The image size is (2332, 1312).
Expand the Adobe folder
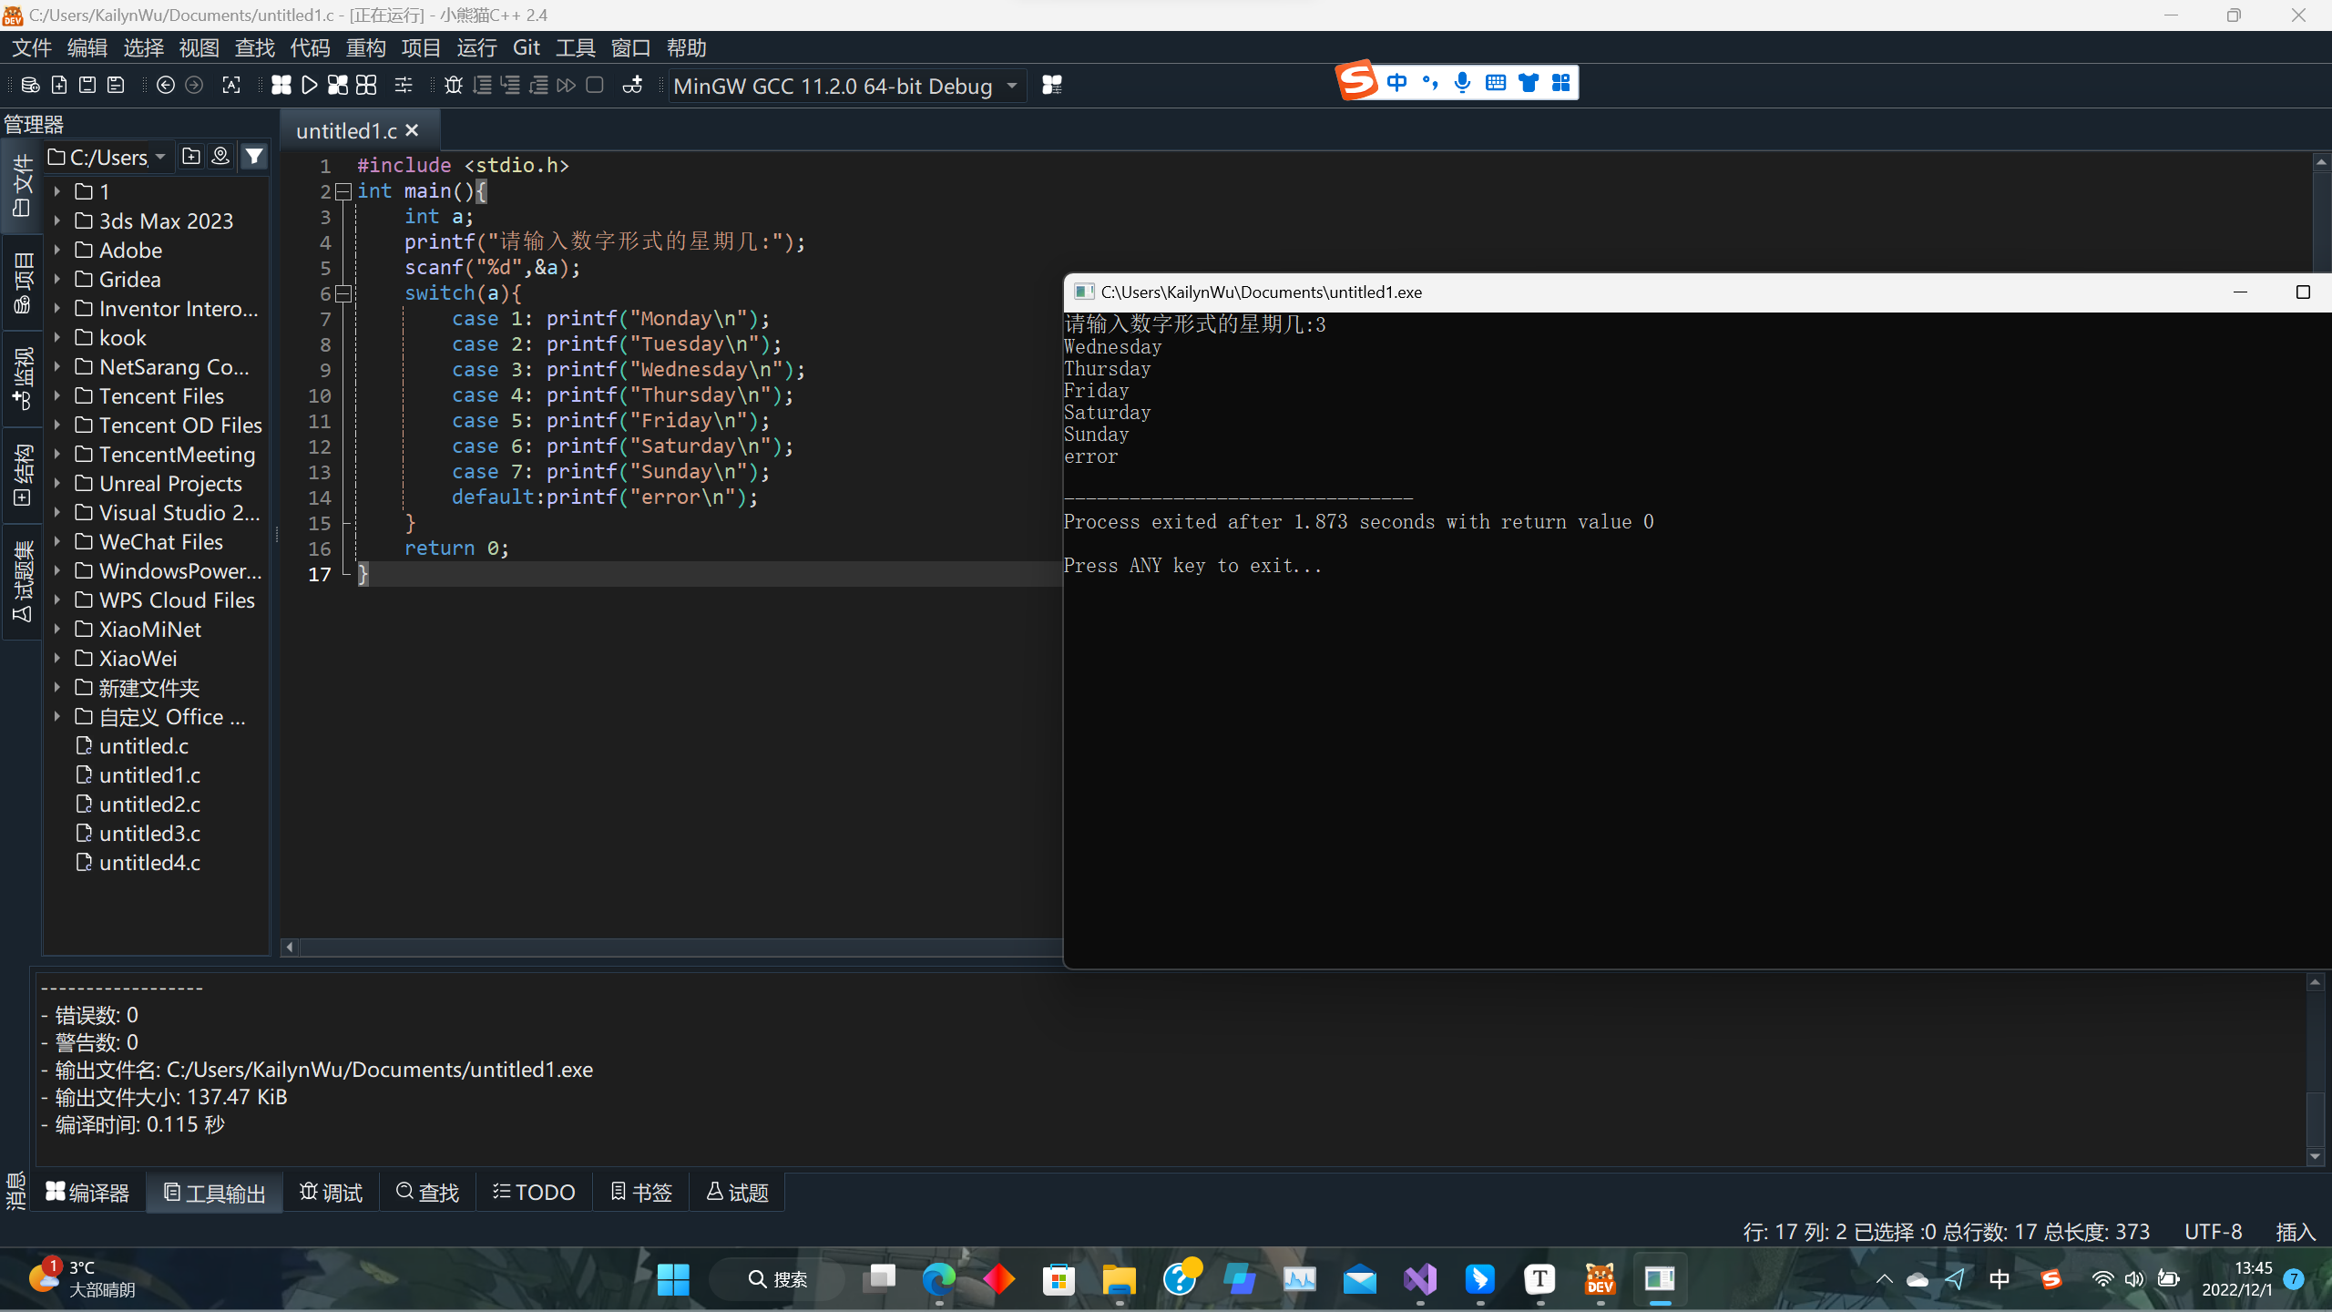(x=56, y=250)
